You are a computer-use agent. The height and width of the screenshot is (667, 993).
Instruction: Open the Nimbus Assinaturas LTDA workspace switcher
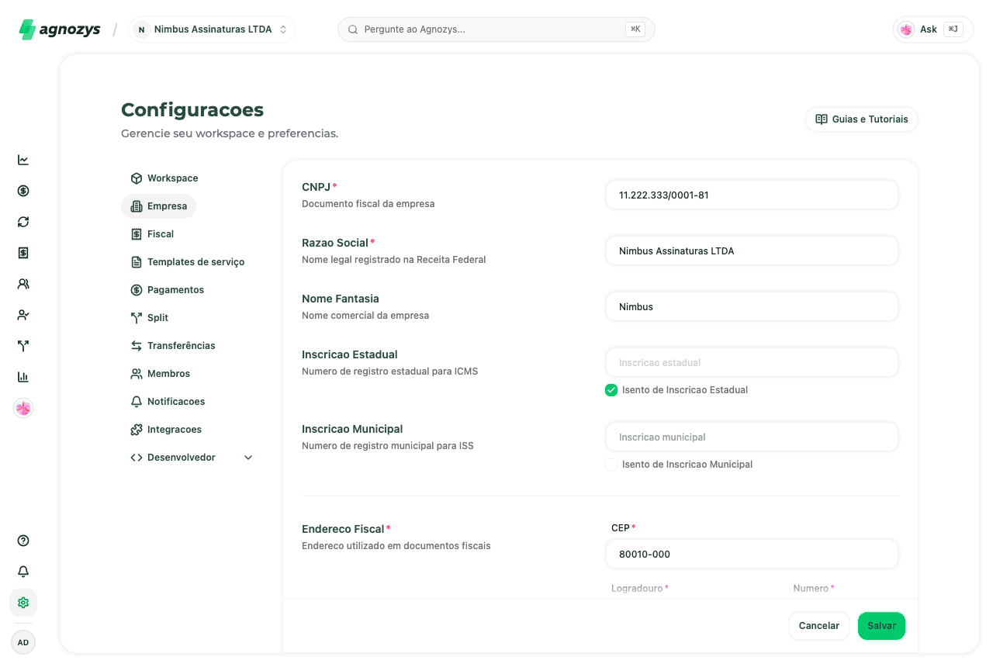212,29
